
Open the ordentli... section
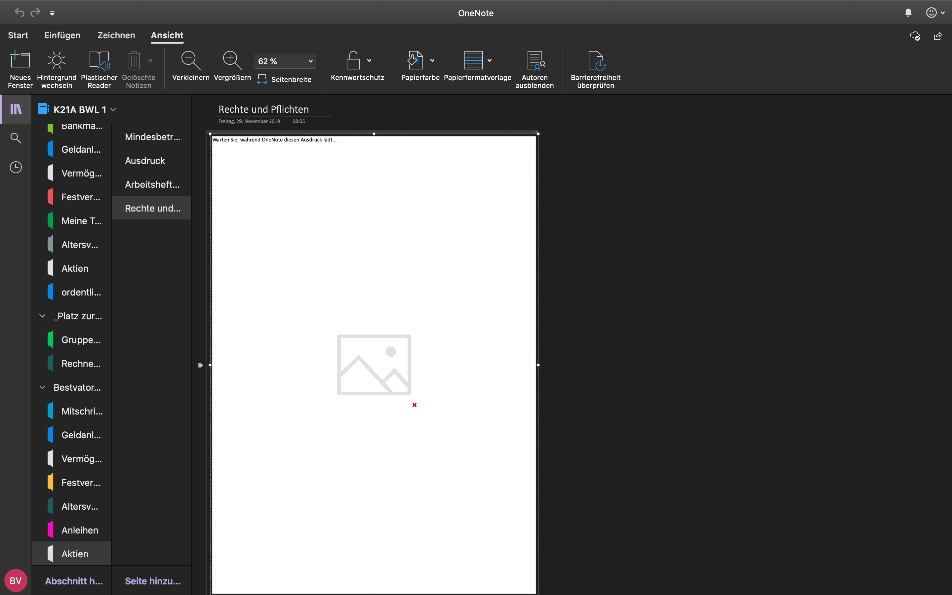coord(71,292)
